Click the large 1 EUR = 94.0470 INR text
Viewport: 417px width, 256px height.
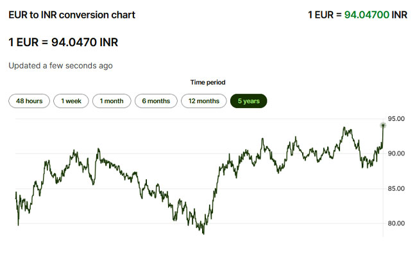click(63, 42)
